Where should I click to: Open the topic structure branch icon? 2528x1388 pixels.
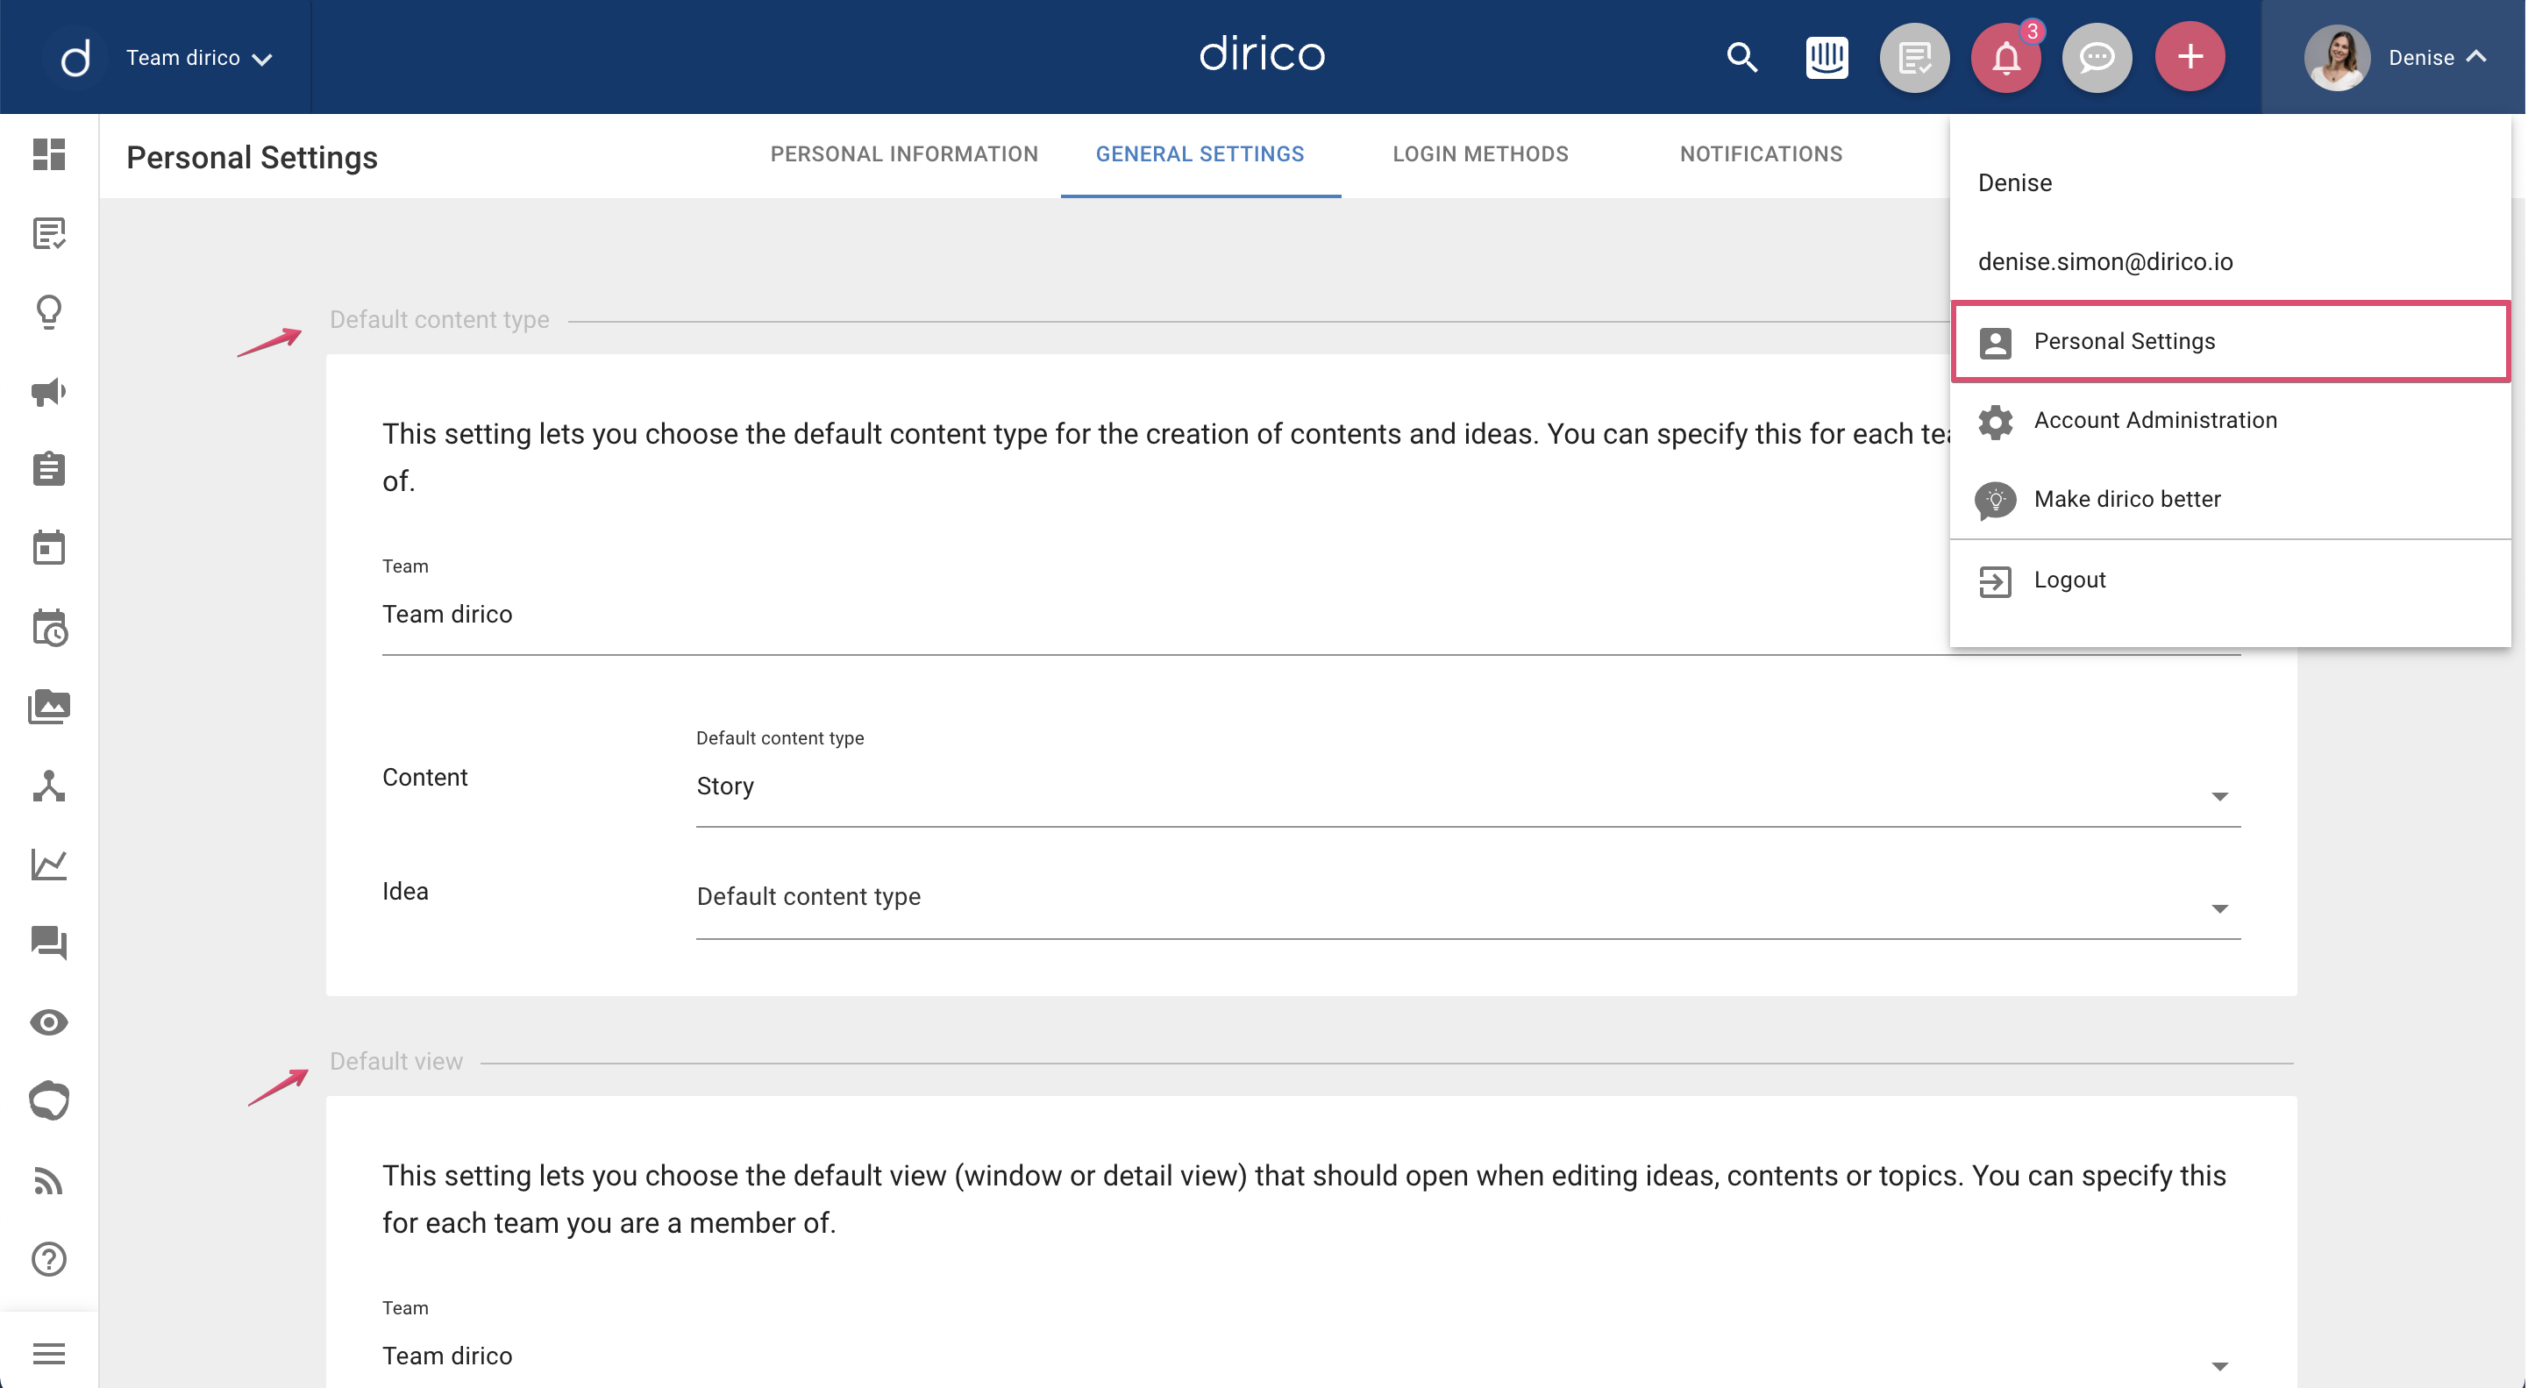click(x=48, y=786)
